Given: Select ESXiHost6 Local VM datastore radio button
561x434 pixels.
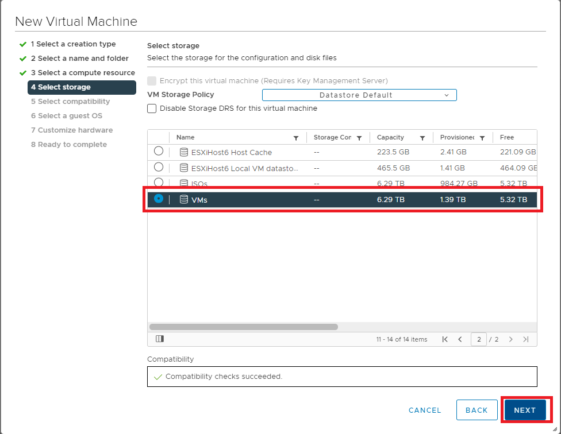Looking at the screenshot, I should (x=159, y=167).
